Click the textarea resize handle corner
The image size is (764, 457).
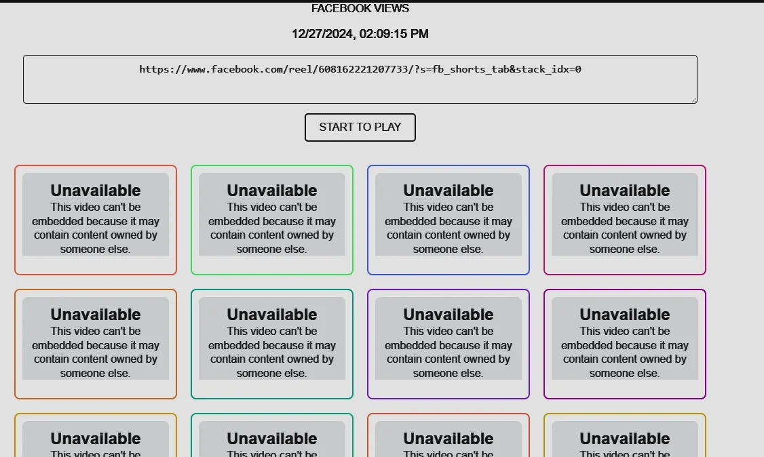[694, 100]
